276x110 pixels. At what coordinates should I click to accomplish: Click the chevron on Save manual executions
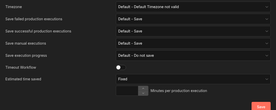(267, 43)
